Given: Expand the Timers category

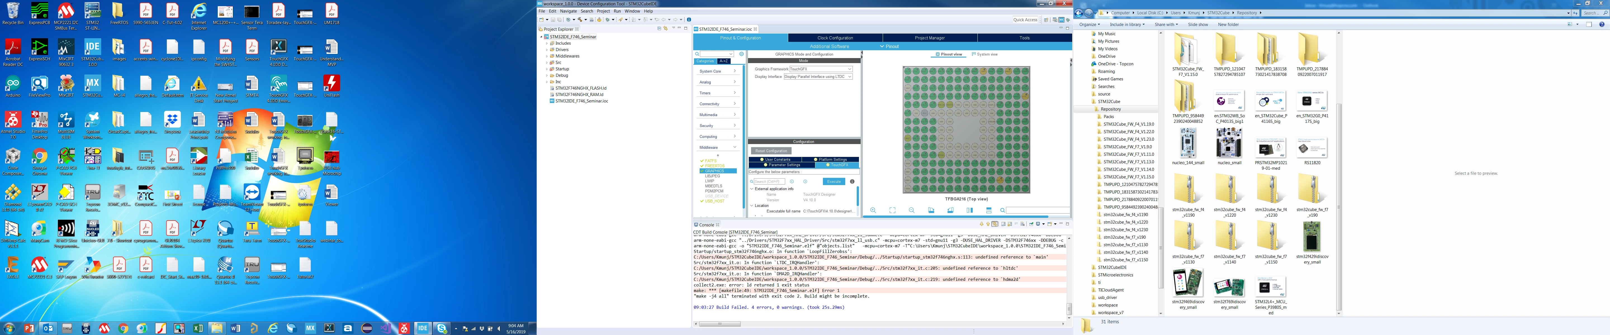Looking at the screenshot, I should click(x=718, y=93).
